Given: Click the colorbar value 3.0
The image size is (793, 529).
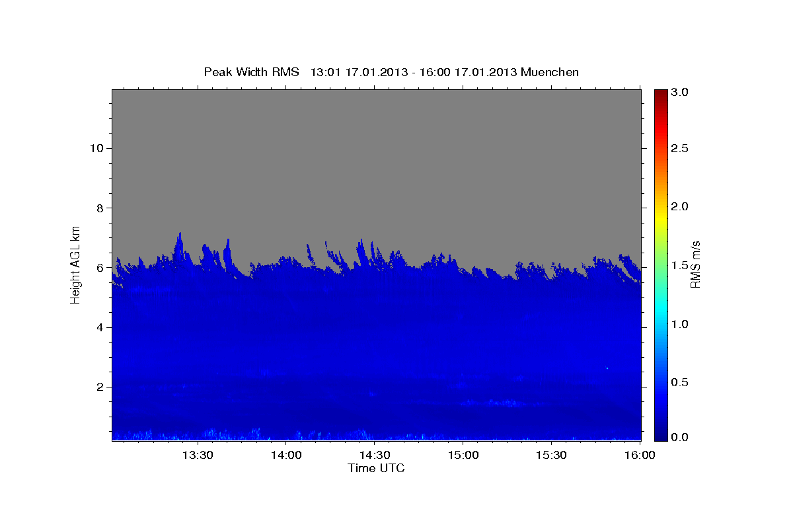Looking at the screenshot, I should [681, 93].
